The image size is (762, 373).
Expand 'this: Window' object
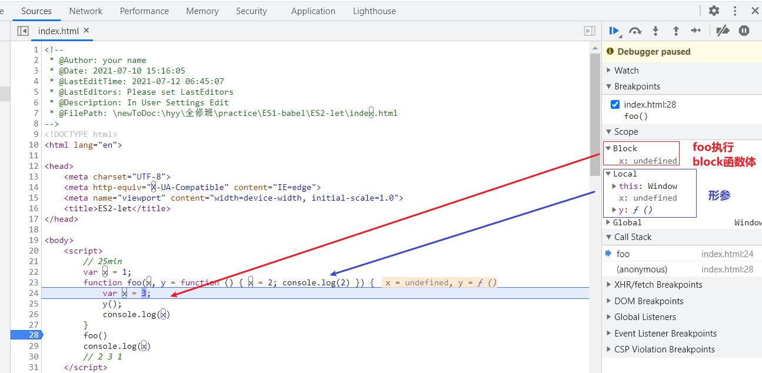pos(615,186)
